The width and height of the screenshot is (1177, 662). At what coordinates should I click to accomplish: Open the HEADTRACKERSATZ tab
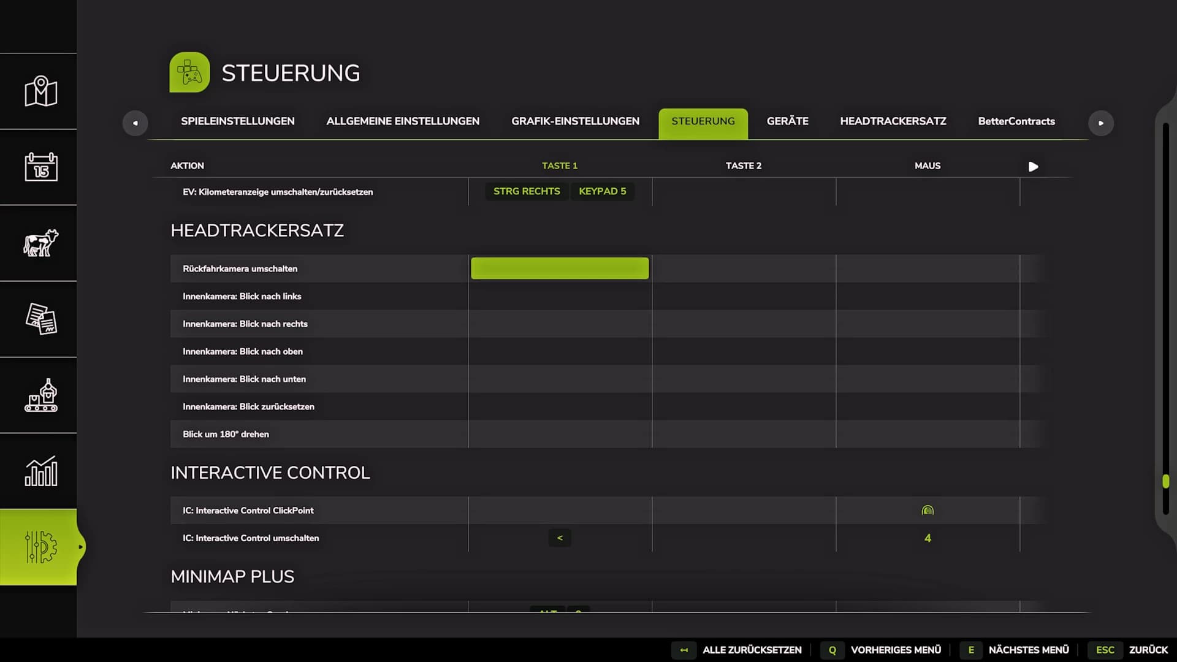[x=893, y=121]
